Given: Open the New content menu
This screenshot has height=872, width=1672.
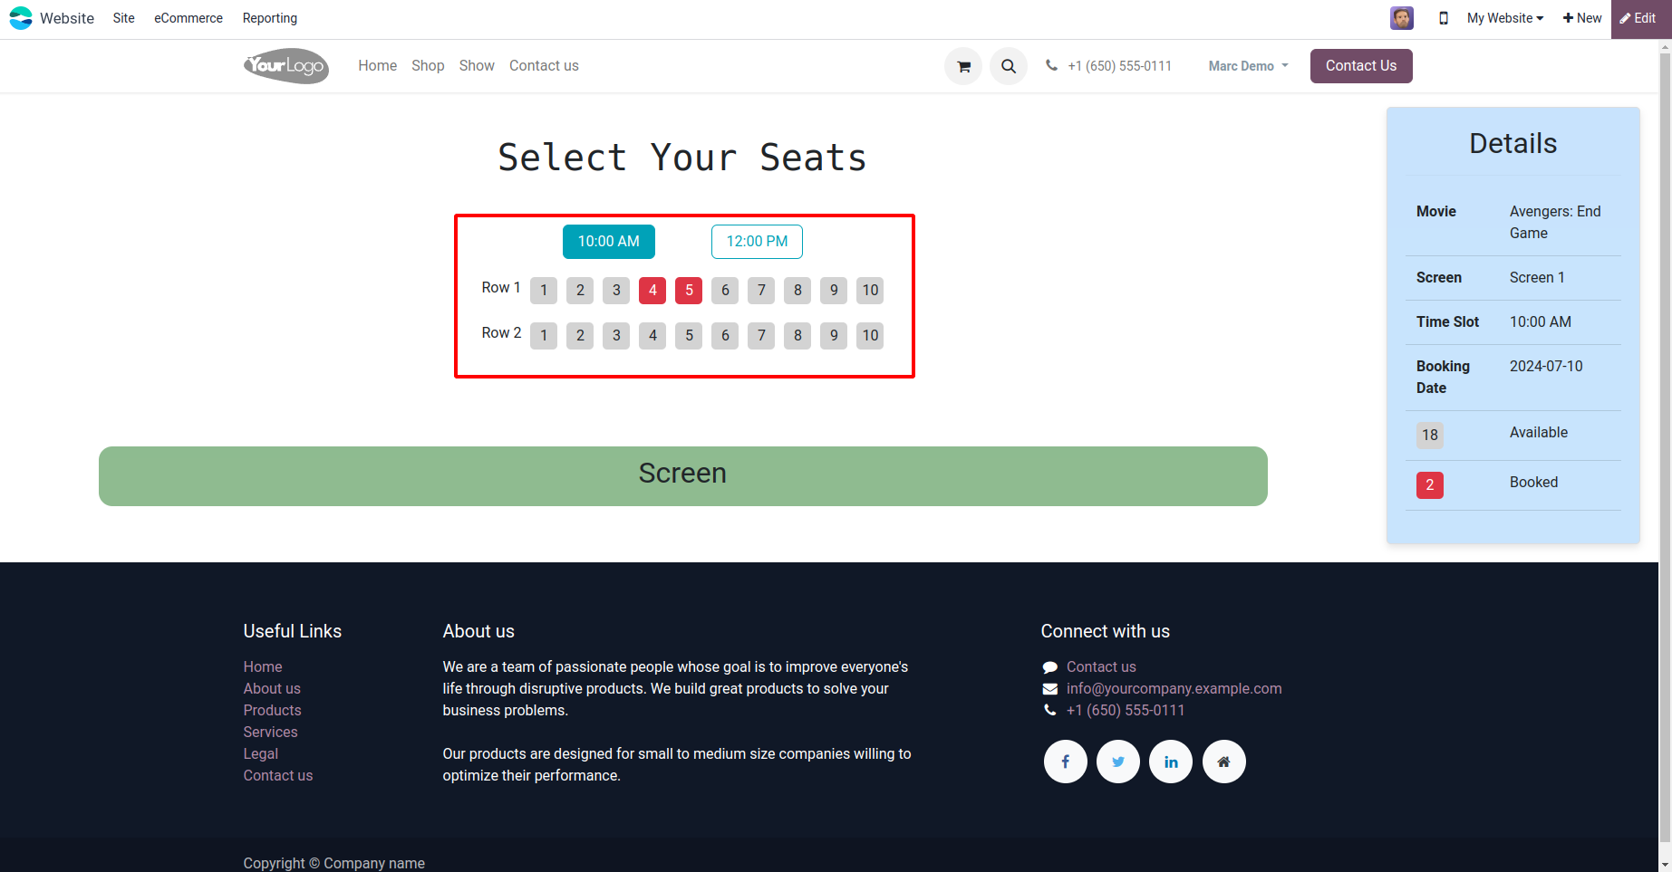Looking at the screenshot, I should pyautogui.click(x=1582, y=18).
